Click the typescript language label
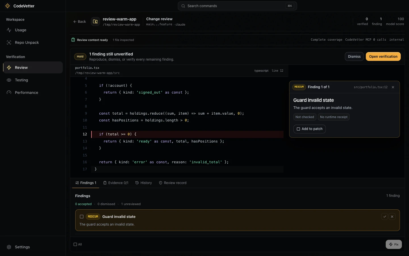Viewport: 409px width, 256px height. pos(261,71)
